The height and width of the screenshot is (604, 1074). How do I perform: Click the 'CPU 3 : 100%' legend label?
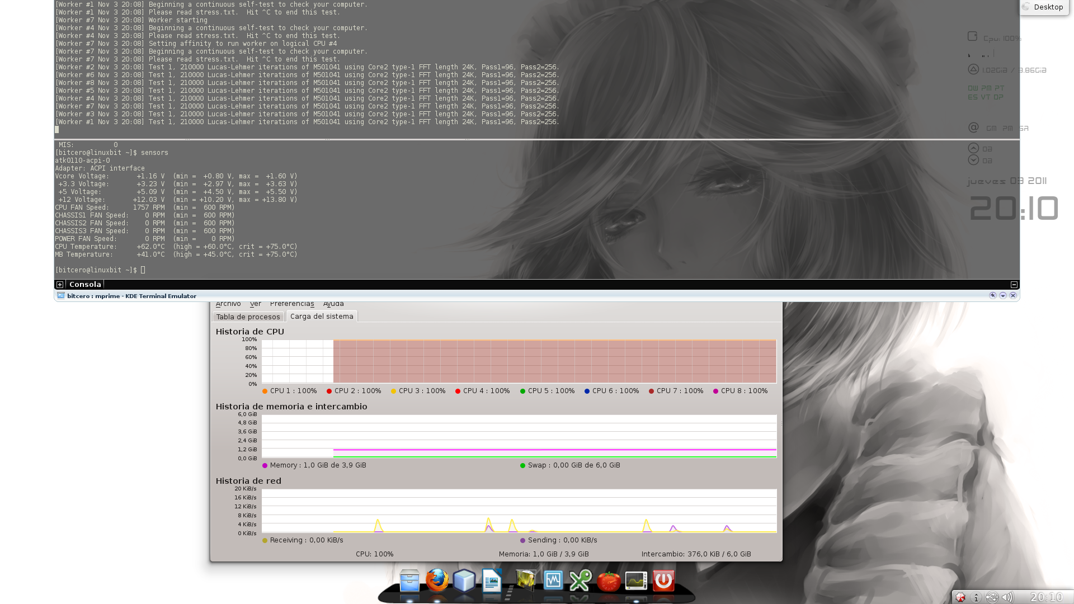pos(422,391)
